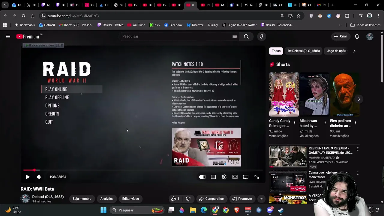Image resolution: width=384 pixels, height=216 pixels.
Task: Show more filter chips with the arrow
Action: coord(354,51)
